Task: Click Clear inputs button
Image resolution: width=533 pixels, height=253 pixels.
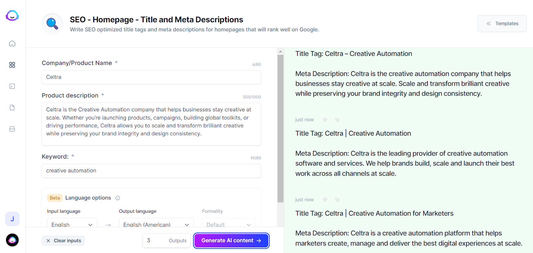Action: click(x=63, y=241)
